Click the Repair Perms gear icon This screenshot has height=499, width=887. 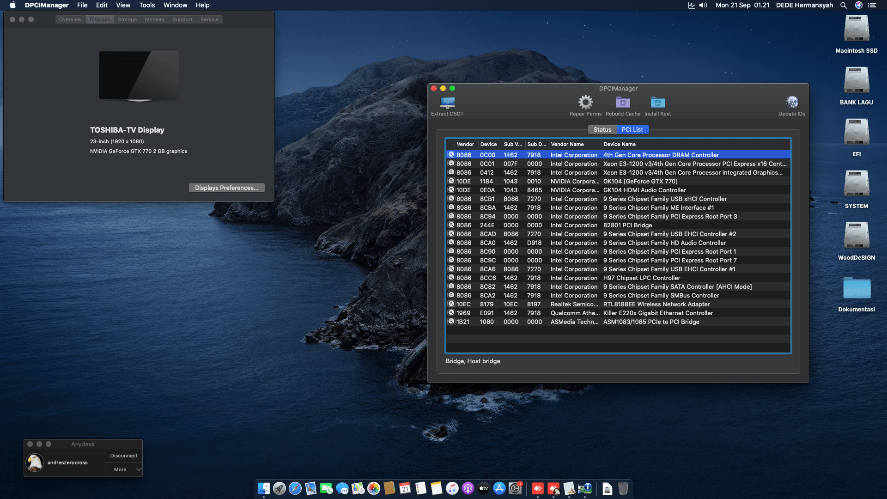tap(585, 103)
